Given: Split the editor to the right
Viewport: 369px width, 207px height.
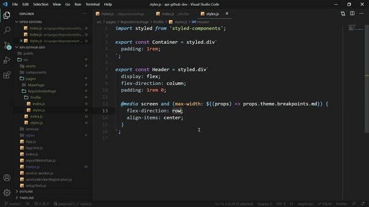Looking at the screenshot, I should [352, 14].
